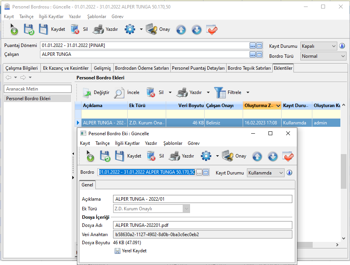
Task: Click the Sil delete icon in main toolbar
Action: tap(75, 30)
